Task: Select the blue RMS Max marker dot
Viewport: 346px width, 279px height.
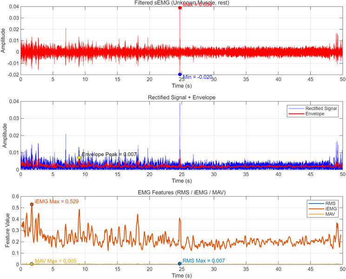Action: point(180,264)
